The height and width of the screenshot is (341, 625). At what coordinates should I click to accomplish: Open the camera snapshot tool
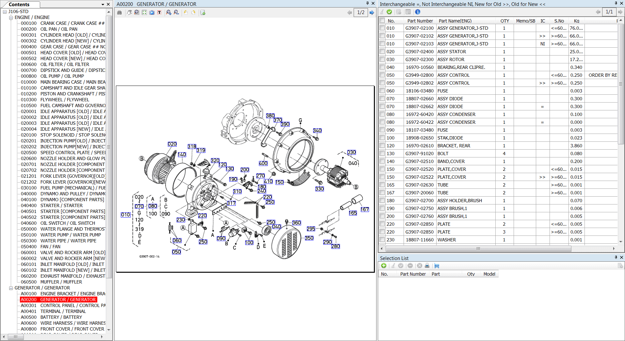point(152,12)
